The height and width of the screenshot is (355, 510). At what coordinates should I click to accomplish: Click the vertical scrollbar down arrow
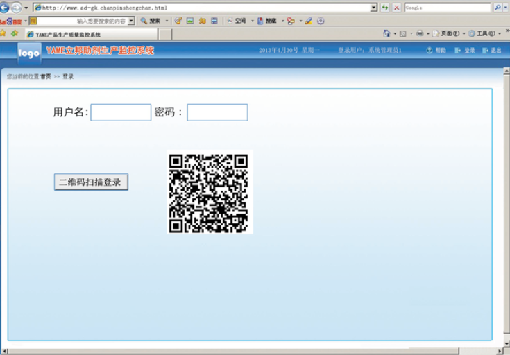[507, 343]
